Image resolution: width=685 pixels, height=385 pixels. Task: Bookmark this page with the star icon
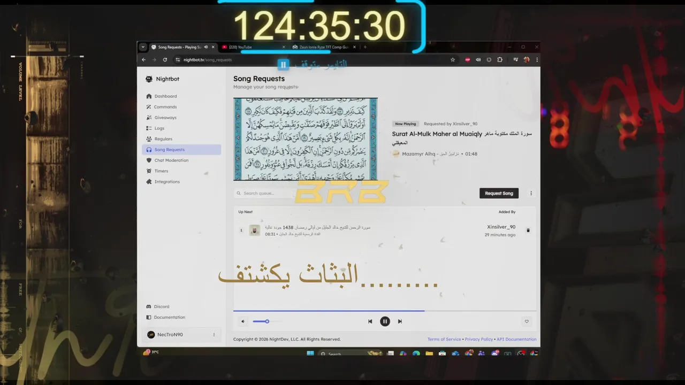pyautogui.click(x=452, y=60)
